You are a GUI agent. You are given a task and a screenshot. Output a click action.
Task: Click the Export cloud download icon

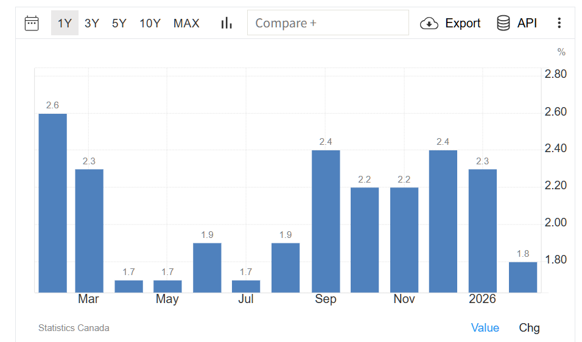point(429,24)
